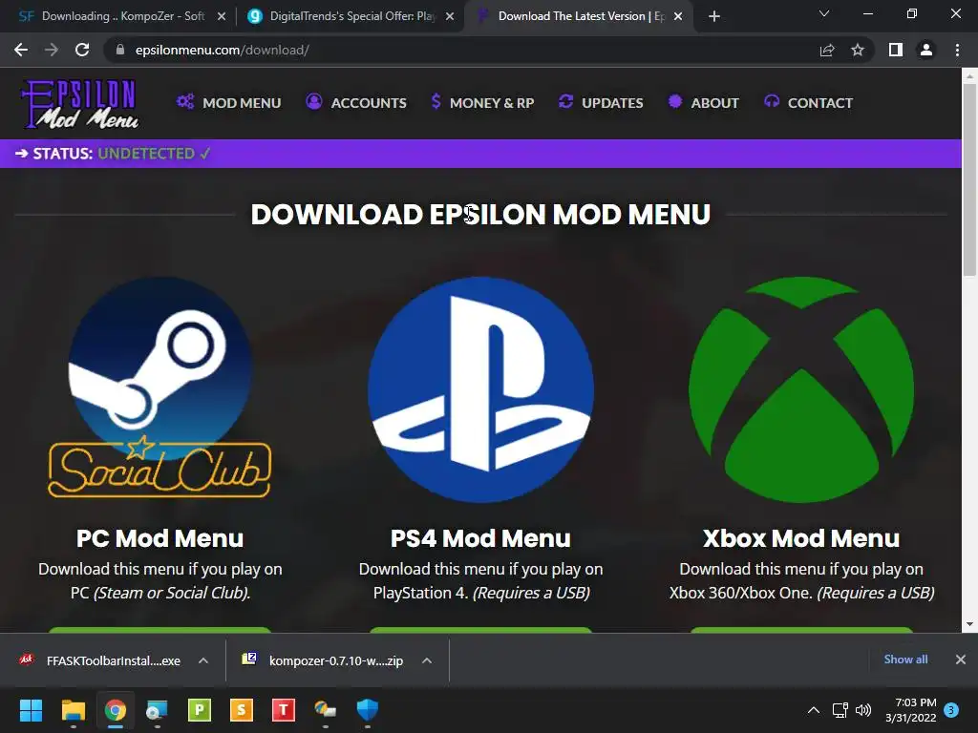Click the DOWNLOAD EPSILON MOD MENU heading
Screen dimensions: 978x733
click(480, 215)
